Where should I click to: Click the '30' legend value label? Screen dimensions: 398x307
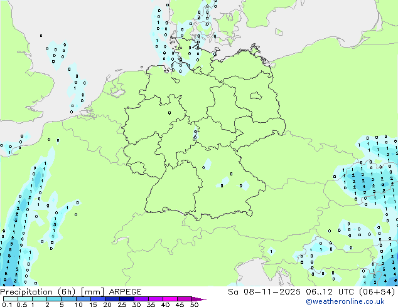[136, 304]
